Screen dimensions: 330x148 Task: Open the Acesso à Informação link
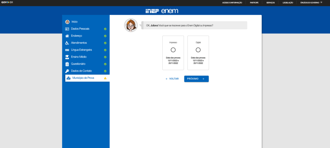coord(232,3)
